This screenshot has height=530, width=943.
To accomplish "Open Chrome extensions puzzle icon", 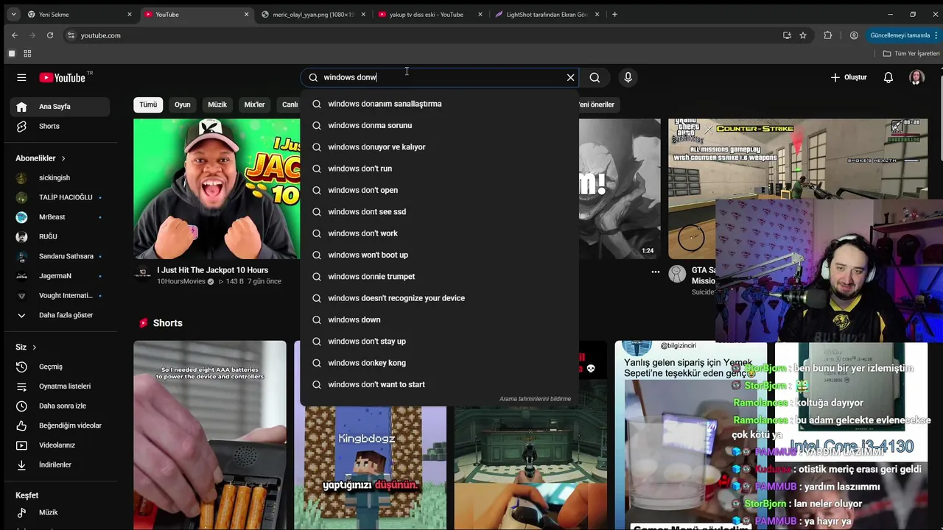I will 828,35.
